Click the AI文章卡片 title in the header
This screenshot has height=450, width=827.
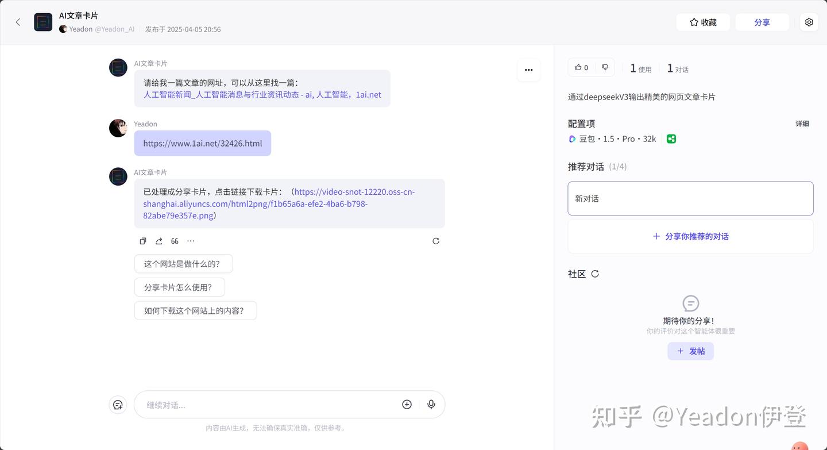(x=78, y=16)
